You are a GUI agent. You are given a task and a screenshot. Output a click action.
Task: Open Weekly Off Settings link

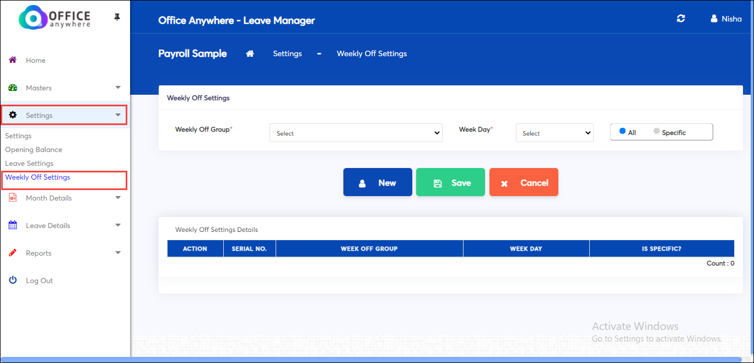tap(37, 177)
